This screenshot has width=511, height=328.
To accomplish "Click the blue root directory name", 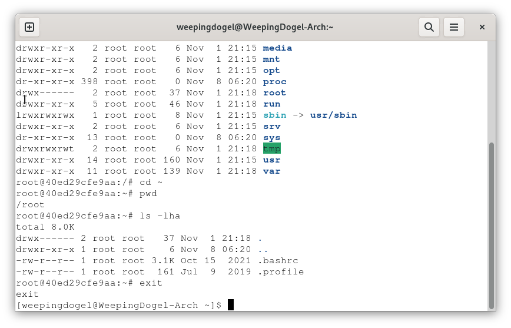I will (x=274, y=92).
